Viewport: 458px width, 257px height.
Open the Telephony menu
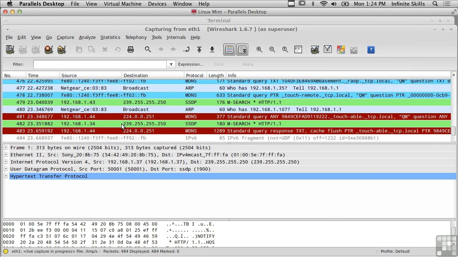[x=136, y=37]
